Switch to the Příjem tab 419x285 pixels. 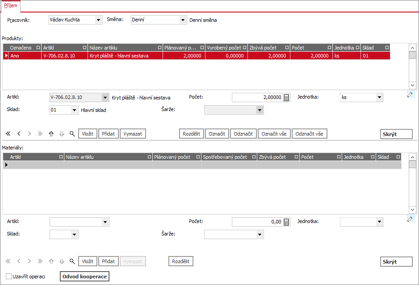pyautogui.click(x=11, y=6)
